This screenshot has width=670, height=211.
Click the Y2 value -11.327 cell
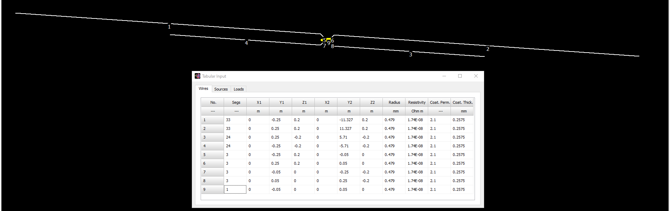click(x=349, y=120)
